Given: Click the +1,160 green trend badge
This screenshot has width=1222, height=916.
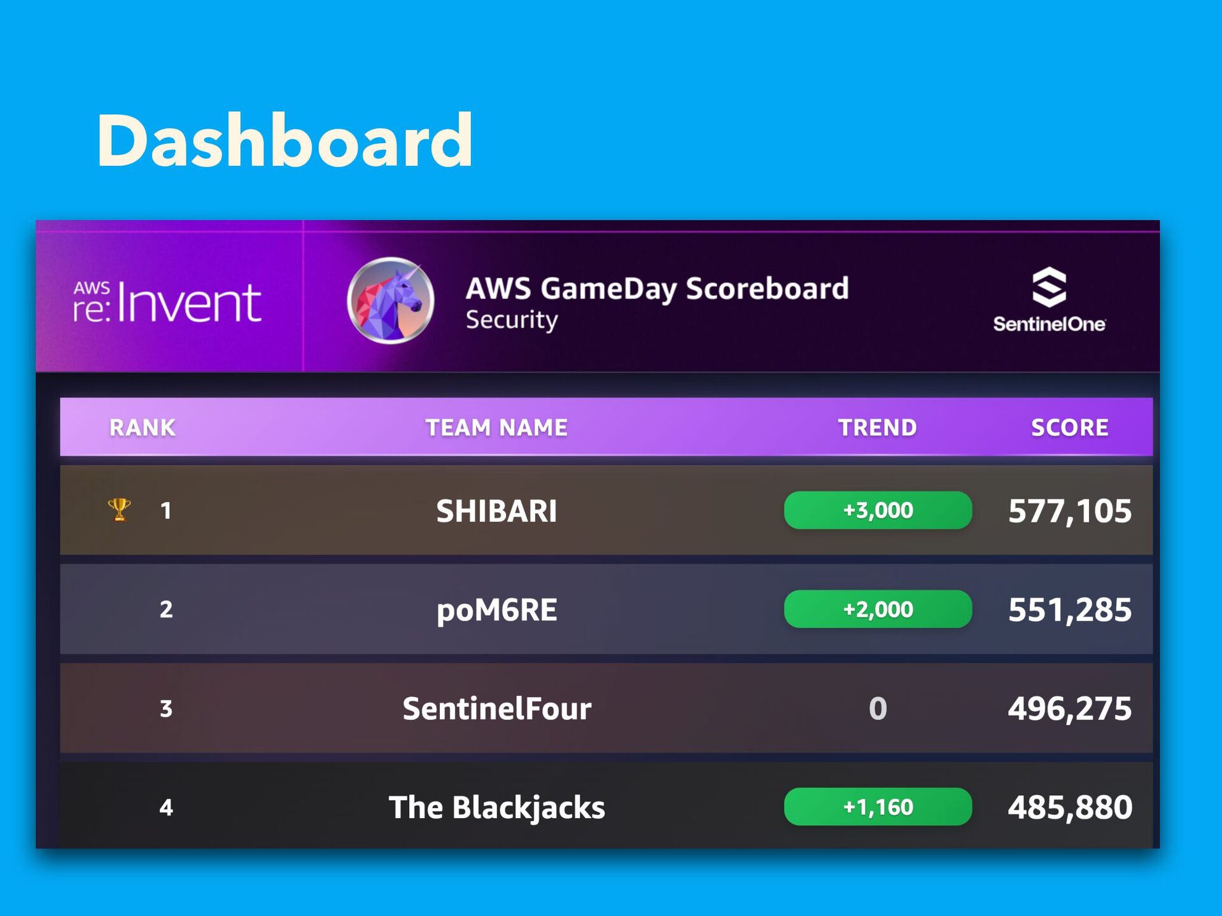Looking at the screenshot, I should (878, 807).
